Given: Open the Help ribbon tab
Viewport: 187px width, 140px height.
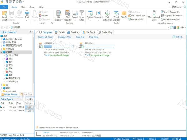Looking at the screenshot, I should (x=41, y=7).
